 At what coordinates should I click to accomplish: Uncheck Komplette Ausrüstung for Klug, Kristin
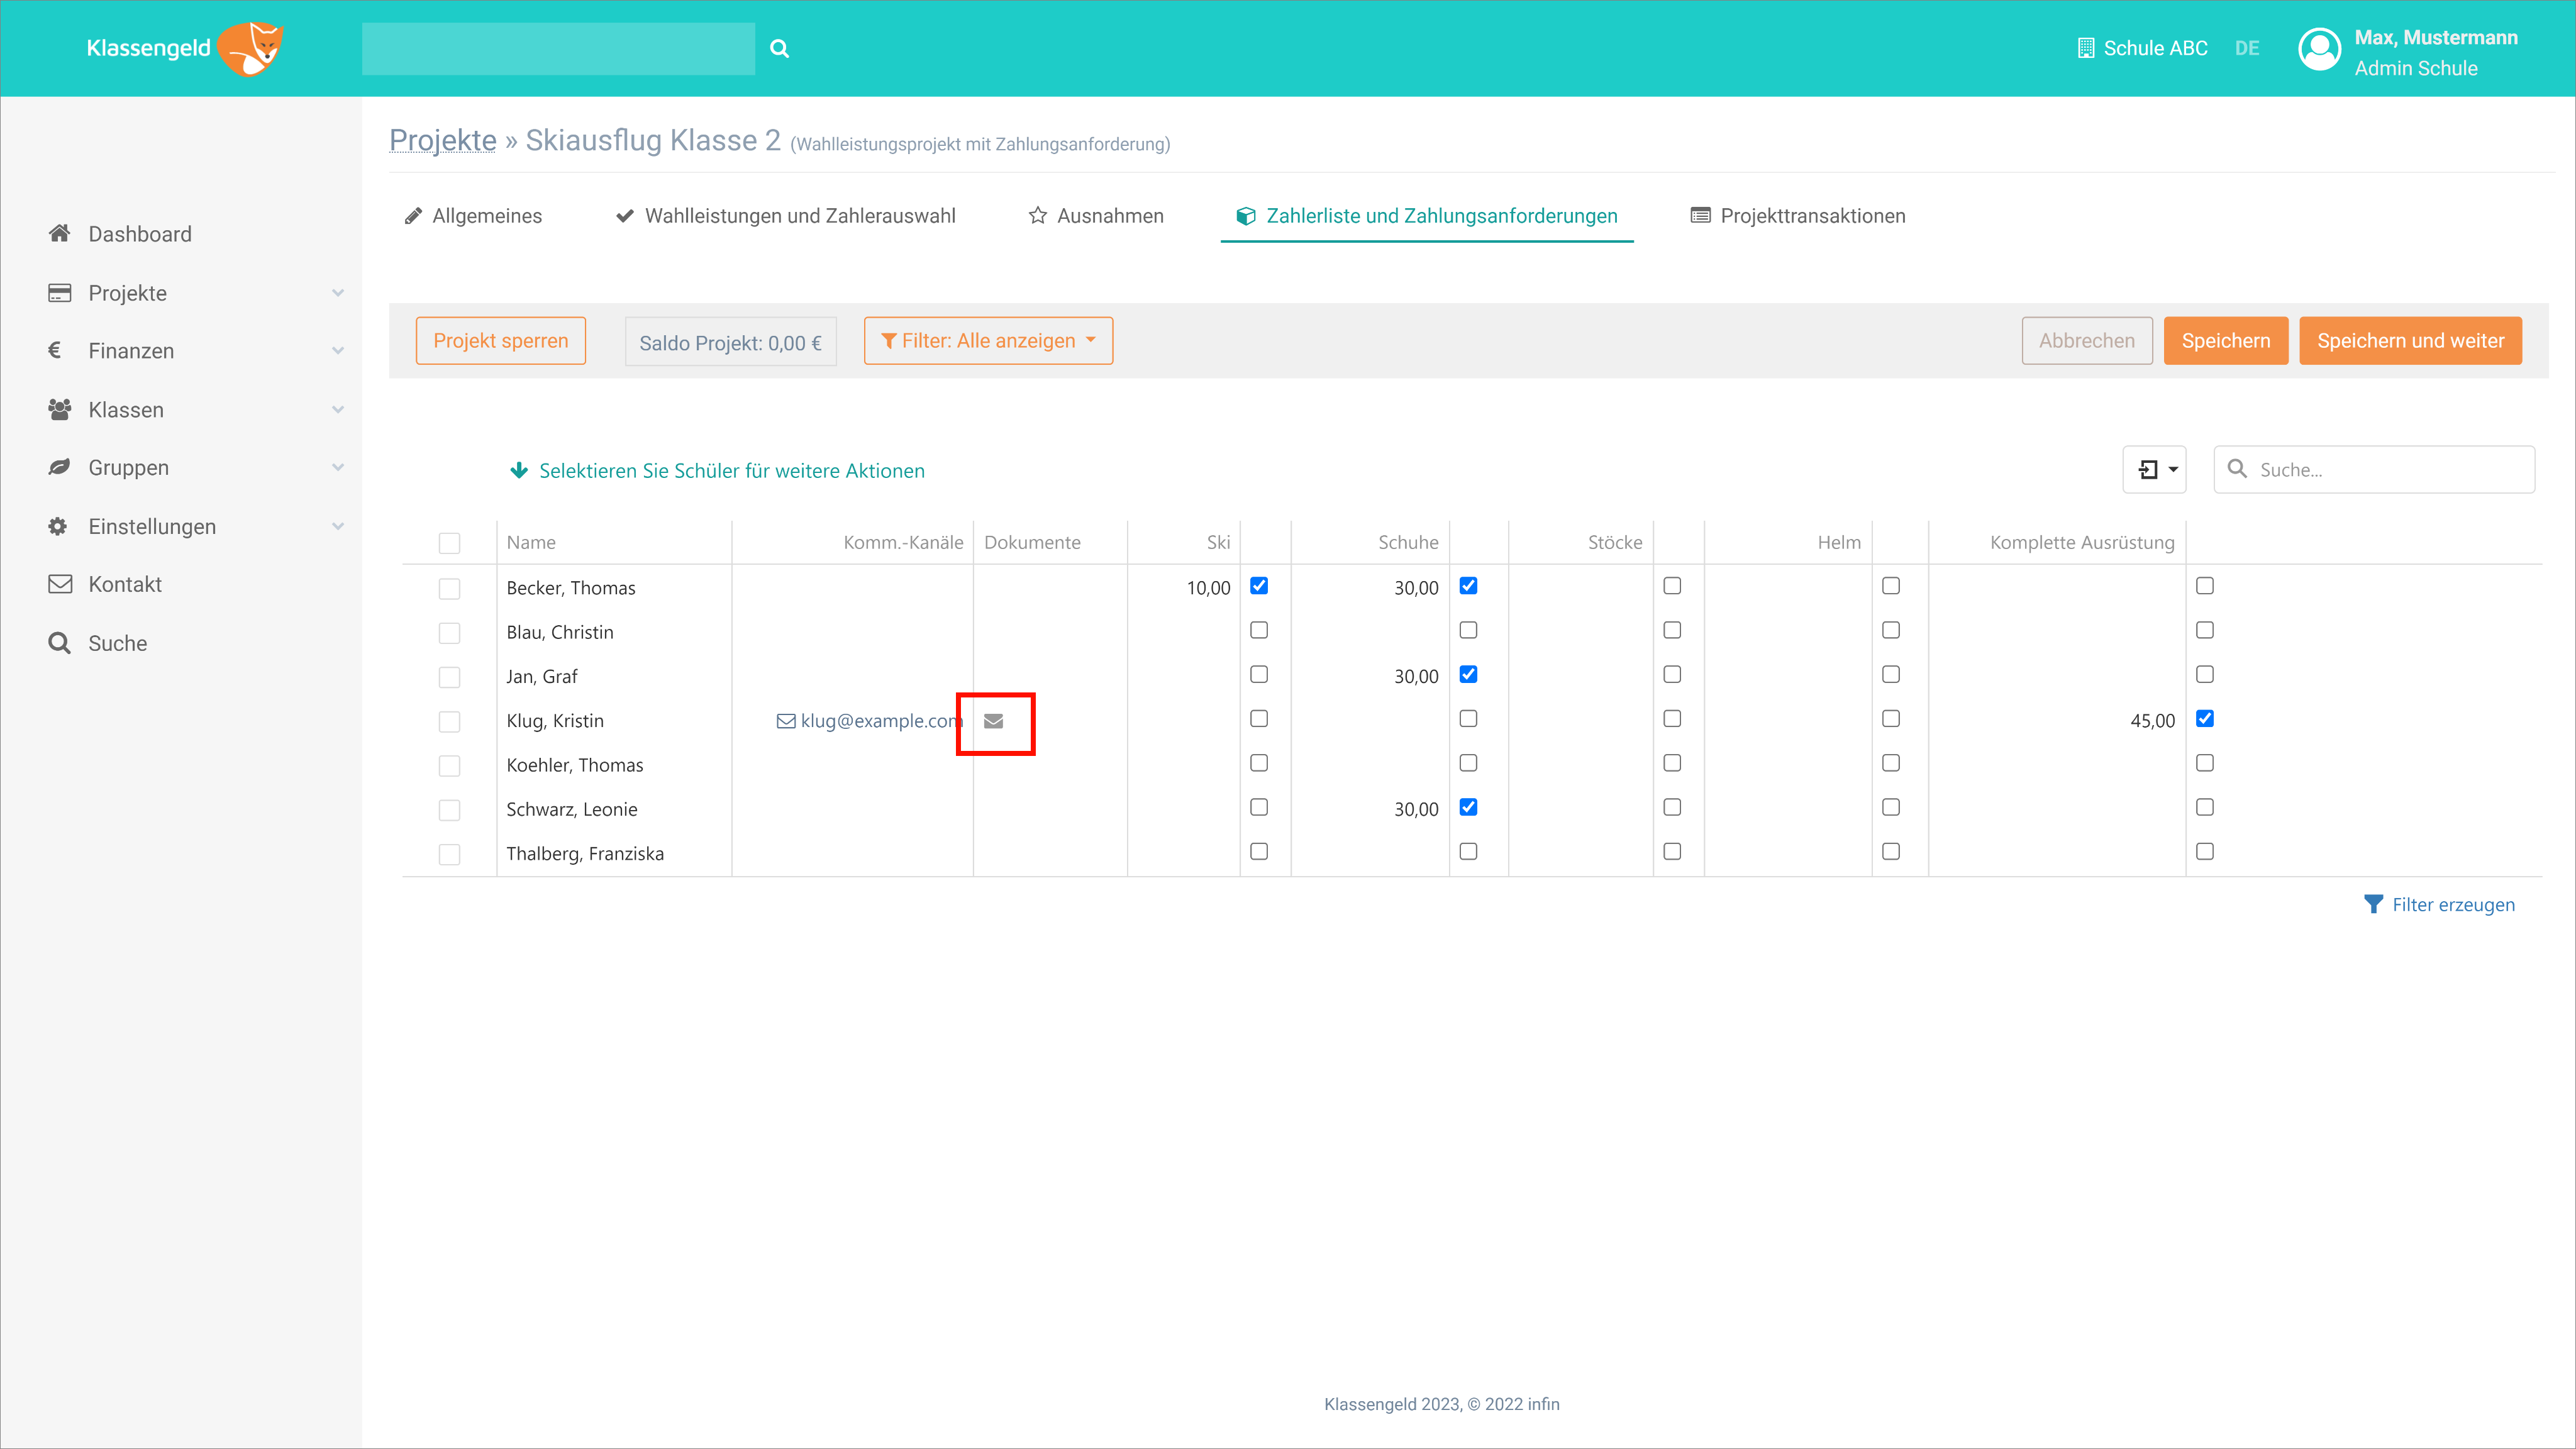pyautogui.click(x=2205, y=718)
